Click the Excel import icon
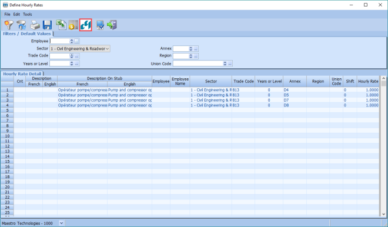 click(61, 25)
